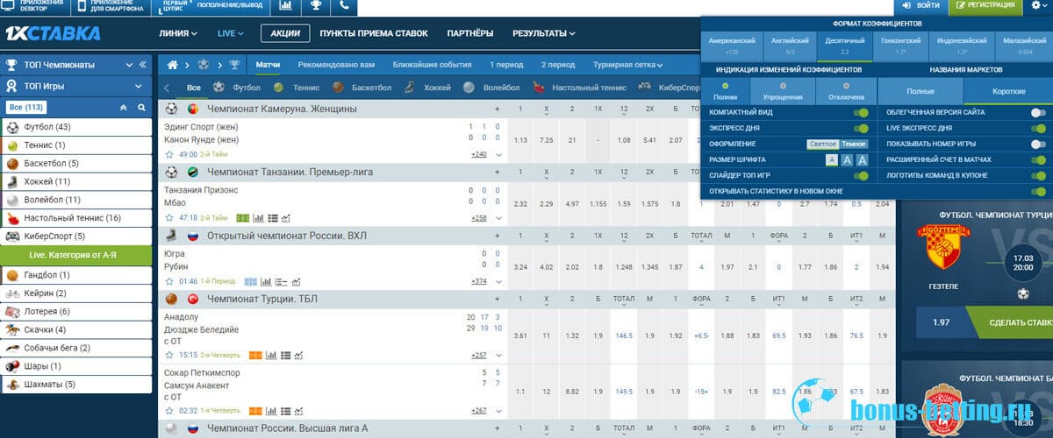
Task: Select Хоккей sport filter in top sport bar
Action: 428,88
